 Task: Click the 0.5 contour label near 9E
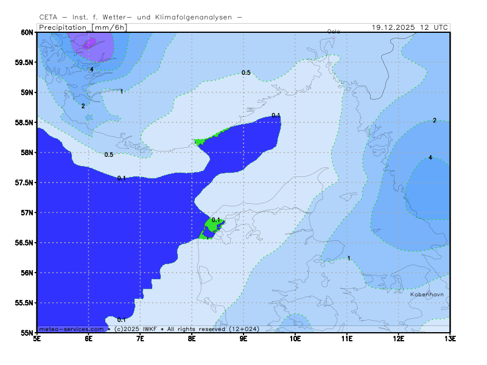(x=246, y=72)
